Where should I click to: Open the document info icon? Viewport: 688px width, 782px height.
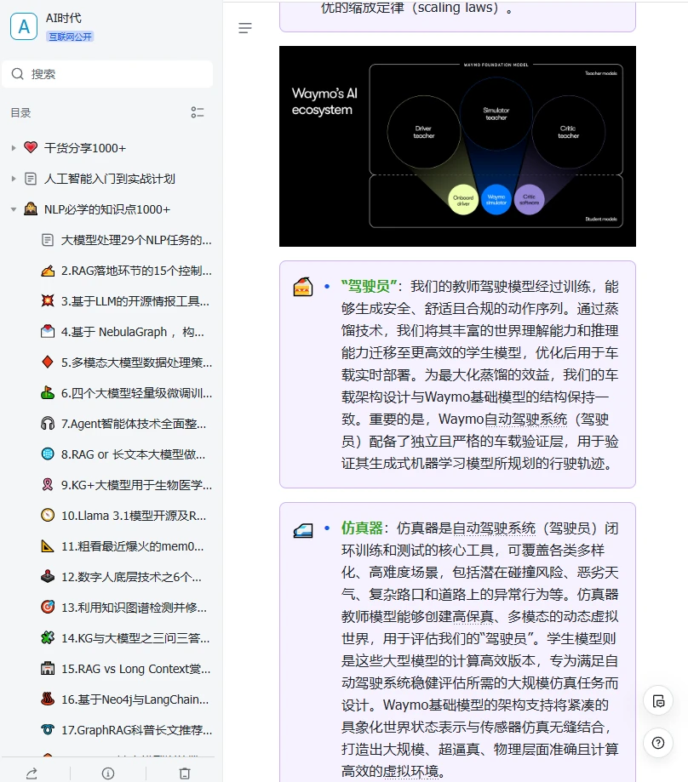tap(106, 773)
